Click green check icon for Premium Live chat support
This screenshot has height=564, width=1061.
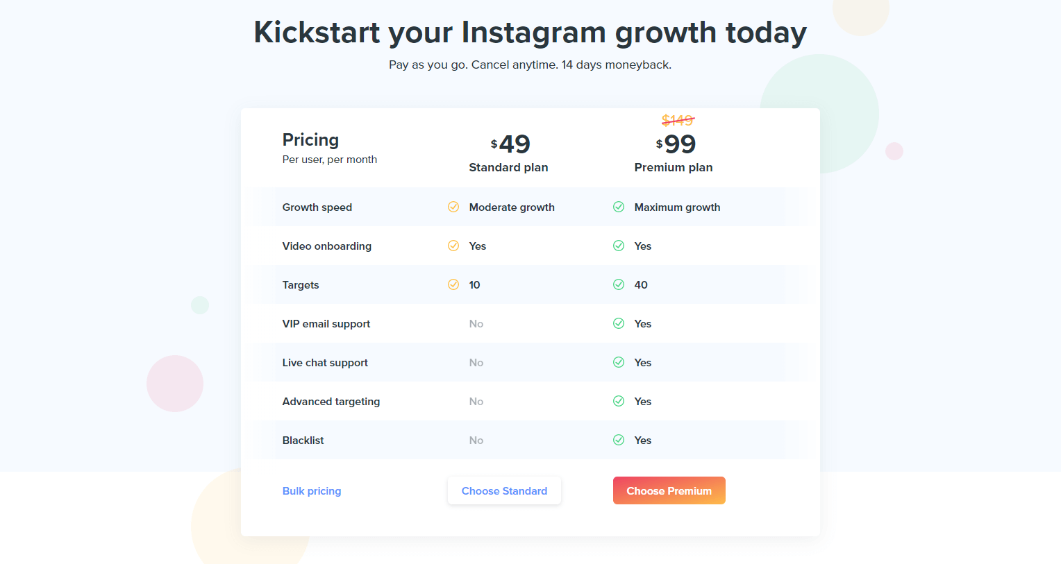tap(619, 362)
